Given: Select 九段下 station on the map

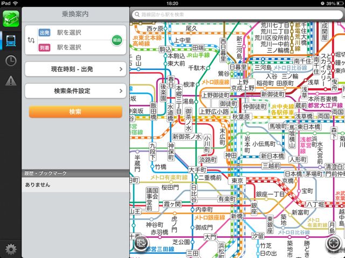Looking at the screenshot, I should click(x=153, y=152).
